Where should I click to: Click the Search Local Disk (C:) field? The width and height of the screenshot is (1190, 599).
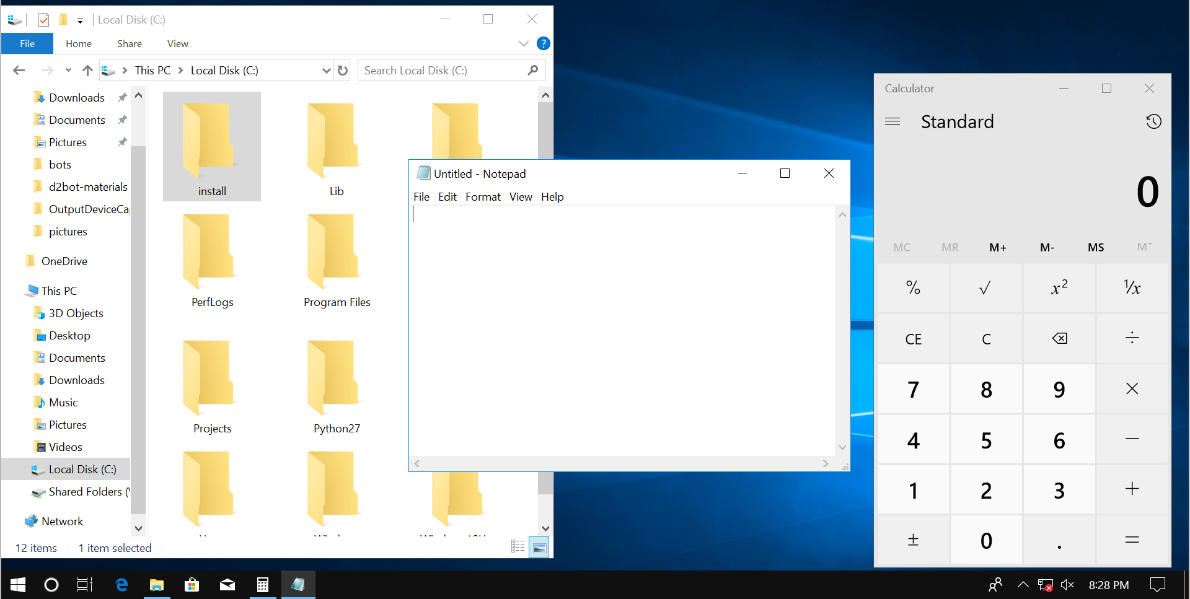click(443, 71)
